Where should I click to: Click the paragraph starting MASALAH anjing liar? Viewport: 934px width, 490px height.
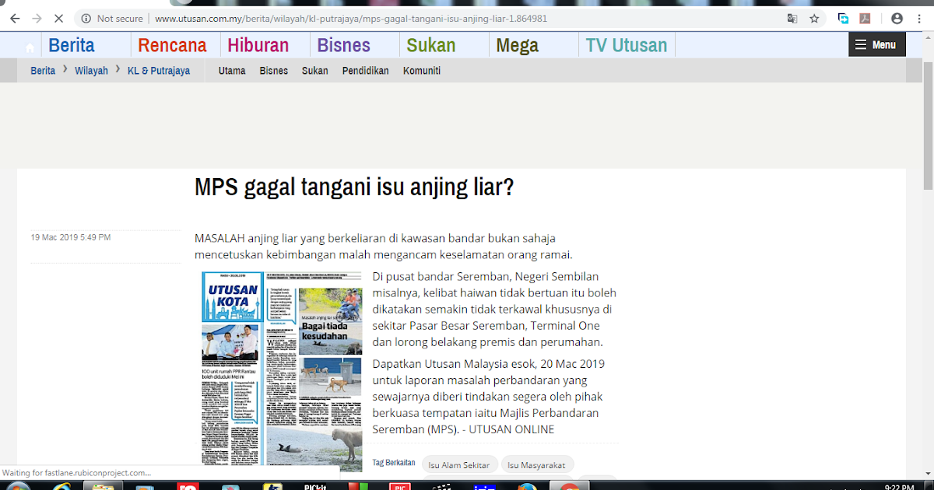[x=384, y=246]
